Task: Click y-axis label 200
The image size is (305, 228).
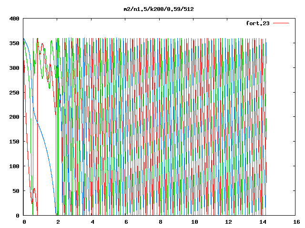Action: pos(14,117)
